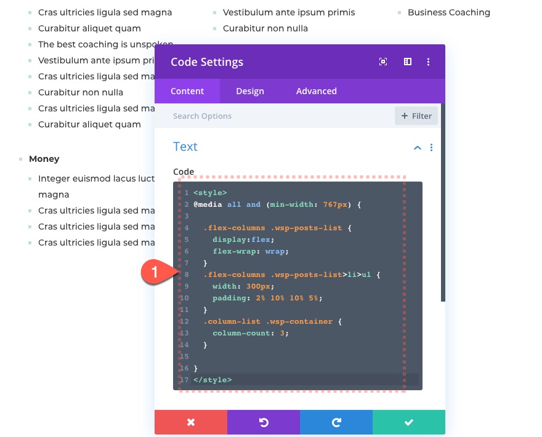Switch to the Design tab
Viewport: 542px width, 437px height.
[249, 91]
